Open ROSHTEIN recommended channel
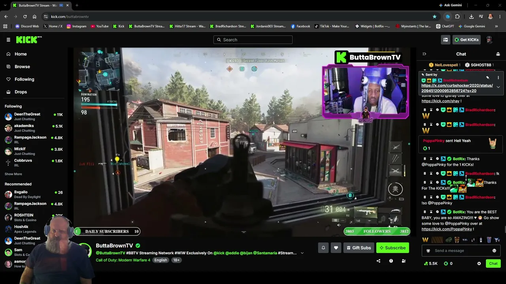Image resolution: width=506 pixels, height=284 pixels. [34, 217]
